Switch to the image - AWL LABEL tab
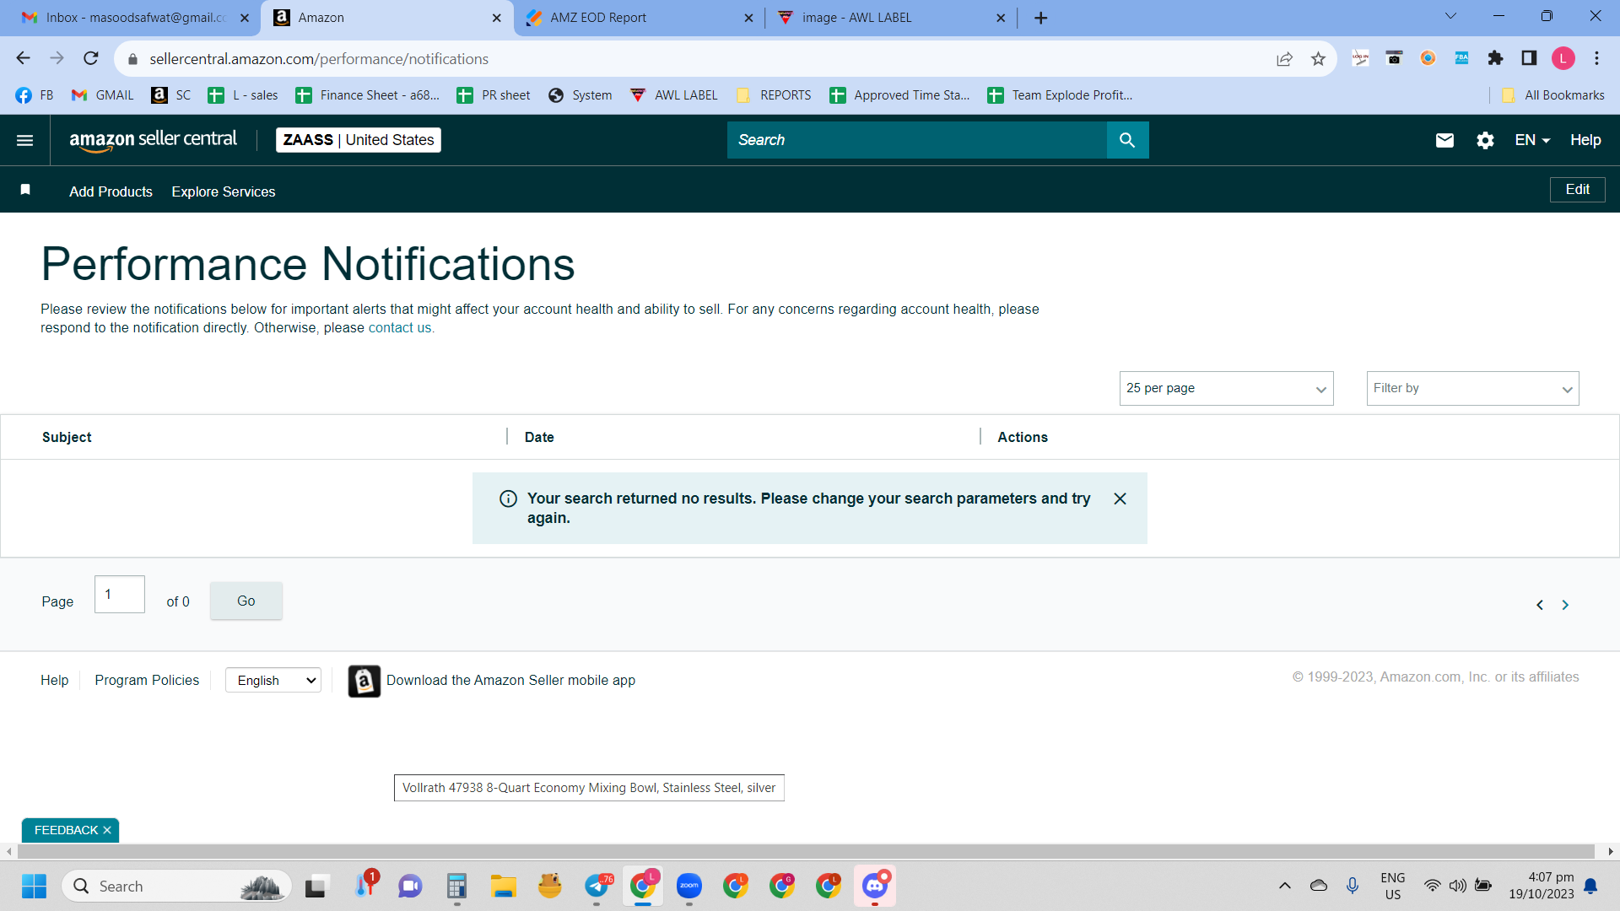 (x=891, y=18)
